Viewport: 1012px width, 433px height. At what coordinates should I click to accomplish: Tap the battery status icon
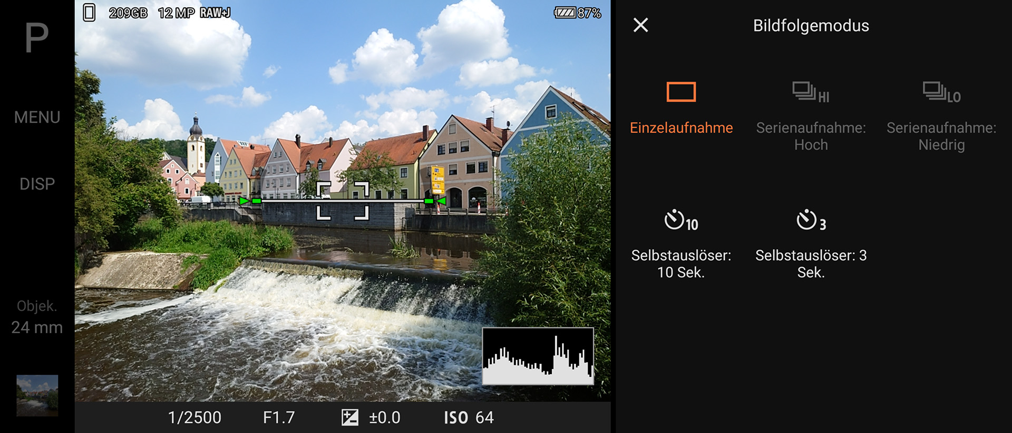click(565, 13)
